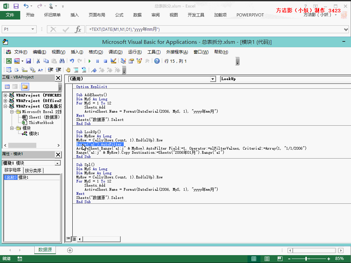This screenshot has width=351, height=263.
Task: Click the Find binoculars icon
Action: (x=62, y=61)
